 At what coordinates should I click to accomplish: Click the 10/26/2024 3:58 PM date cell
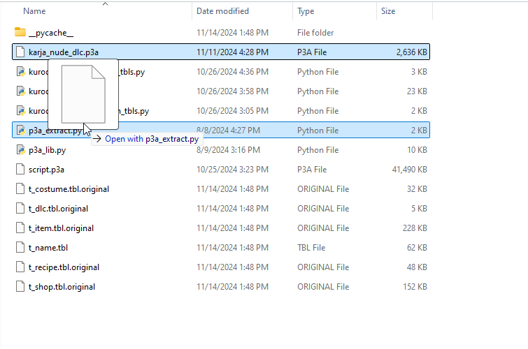[x=232, y=91]
